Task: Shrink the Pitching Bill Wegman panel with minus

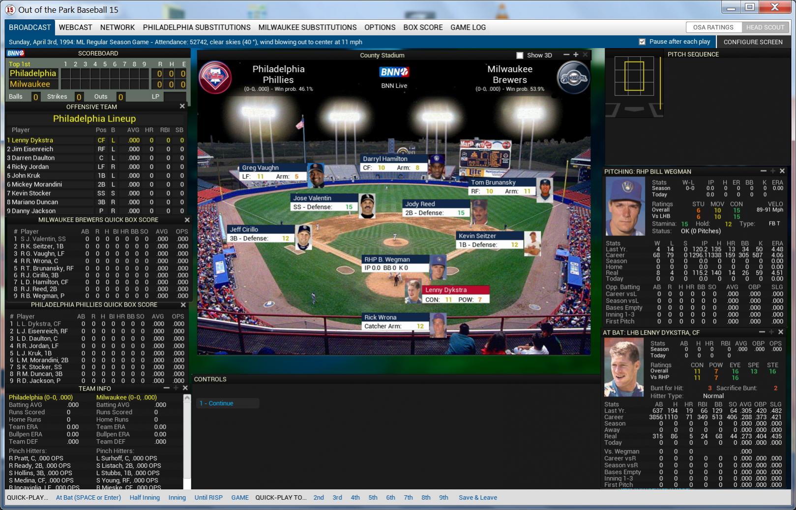Action: (x=764, y=171)
